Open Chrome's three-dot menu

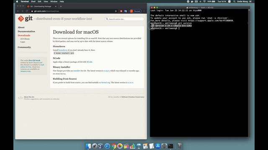click(x=144, y=11)
